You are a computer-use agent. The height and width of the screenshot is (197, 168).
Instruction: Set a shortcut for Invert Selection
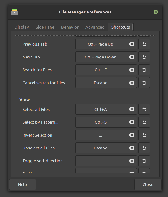click(x=100, y=135)
